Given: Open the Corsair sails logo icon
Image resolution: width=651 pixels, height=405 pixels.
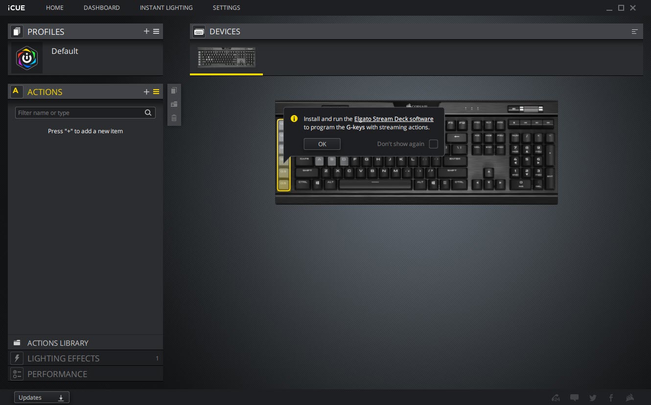Looking at the screenshot, I should pos(630,398).
